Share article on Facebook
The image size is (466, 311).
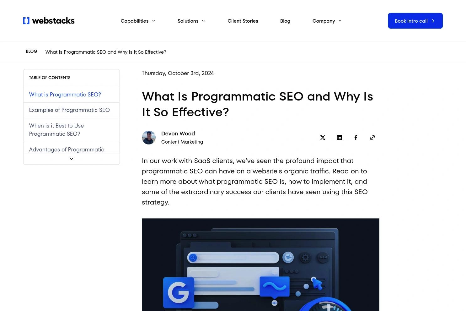click(x=356, y=138)
